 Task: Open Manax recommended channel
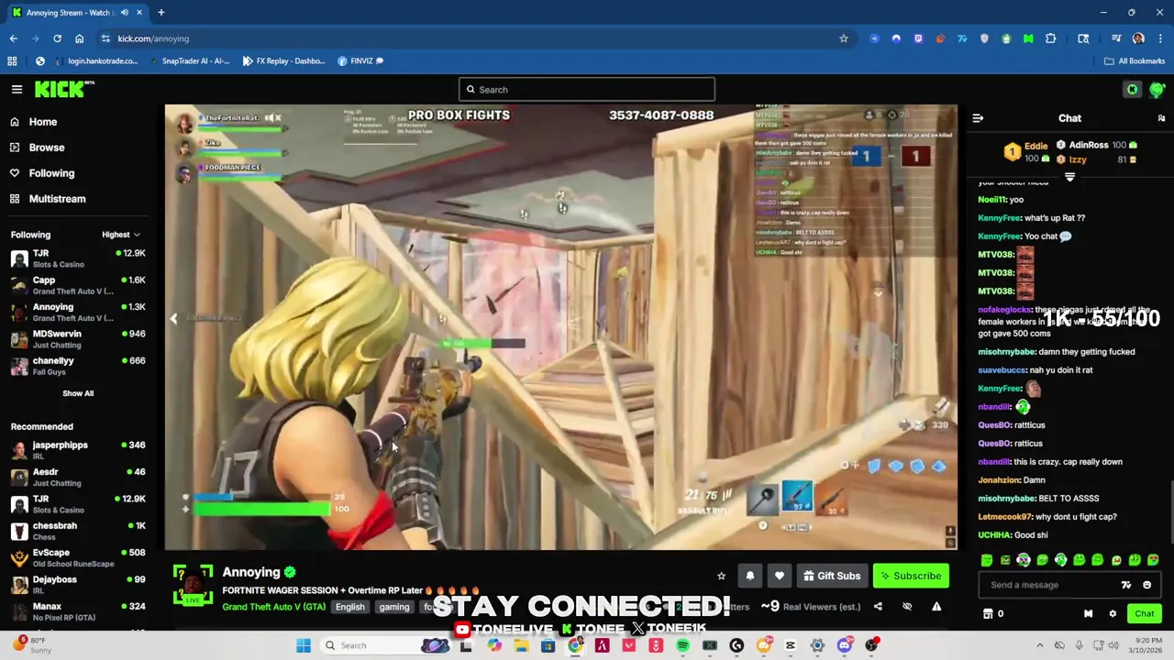(78, 611)
